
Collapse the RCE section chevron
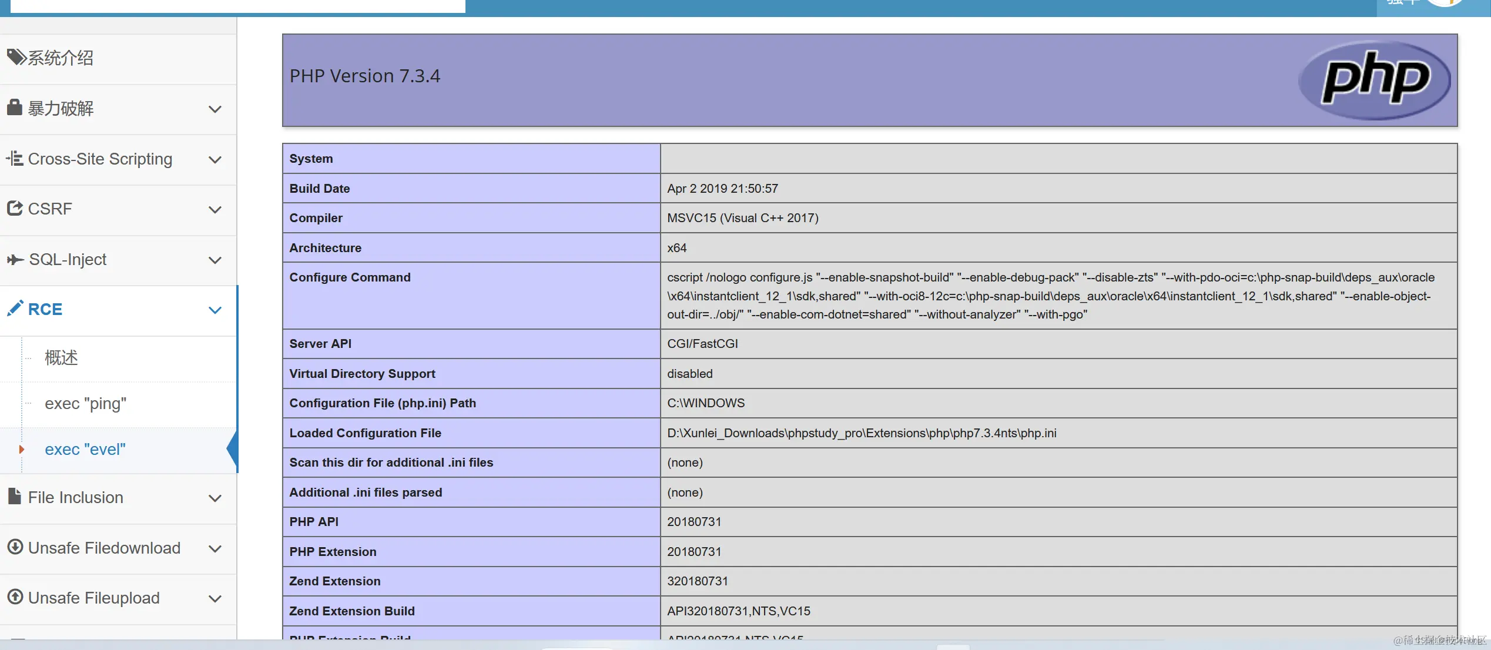(x=215, y=310)
